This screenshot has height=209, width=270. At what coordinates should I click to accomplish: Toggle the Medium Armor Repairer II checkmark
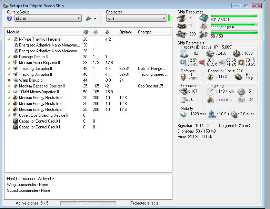[x=9, y=63]
